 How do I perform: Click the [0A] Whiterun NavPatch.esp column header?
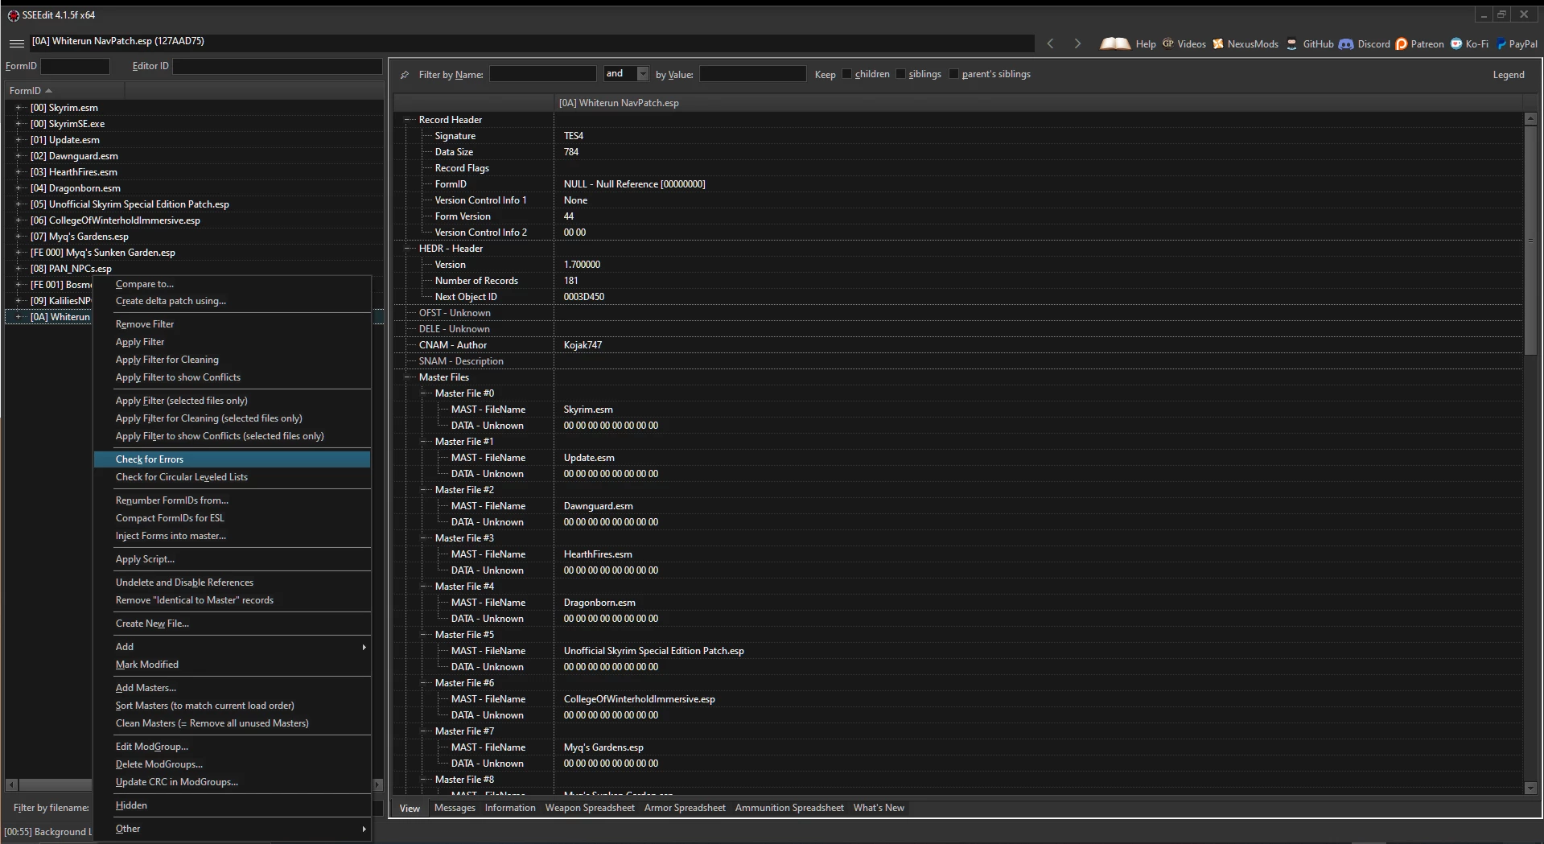(x=1038, y=103)
